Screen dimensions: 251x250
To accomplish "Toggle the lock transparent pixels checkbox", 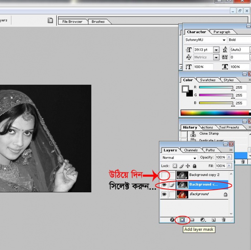I will (175, 166).
